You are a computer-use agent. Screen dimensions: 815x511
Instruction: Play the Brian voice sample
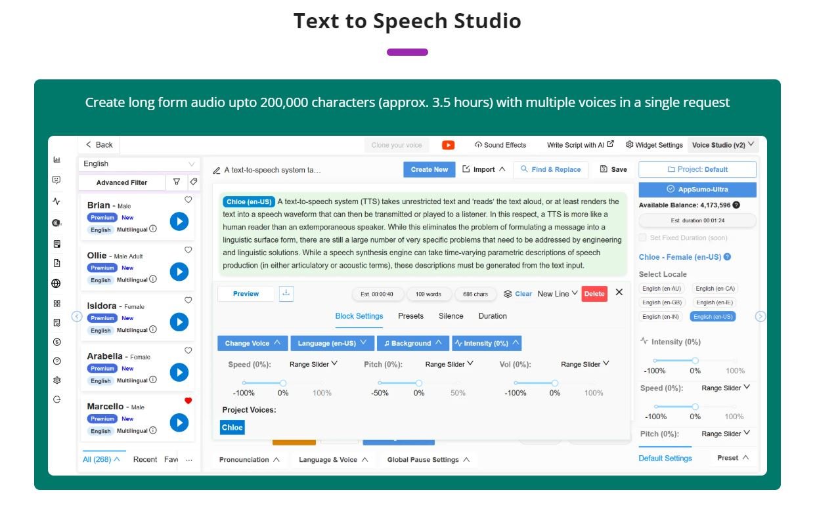coord(179,222)
